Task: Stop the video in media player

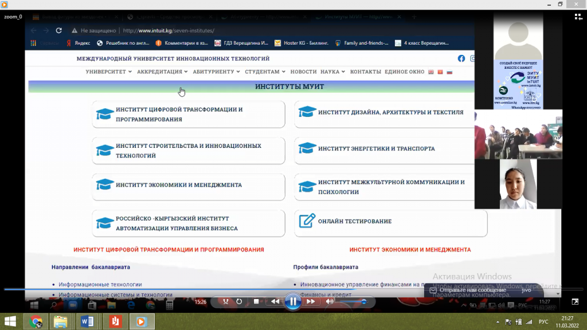Action: pos(256,301)
